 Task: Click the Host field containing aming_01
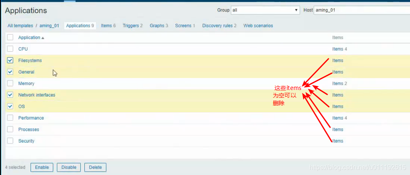[x=361, y=10]
